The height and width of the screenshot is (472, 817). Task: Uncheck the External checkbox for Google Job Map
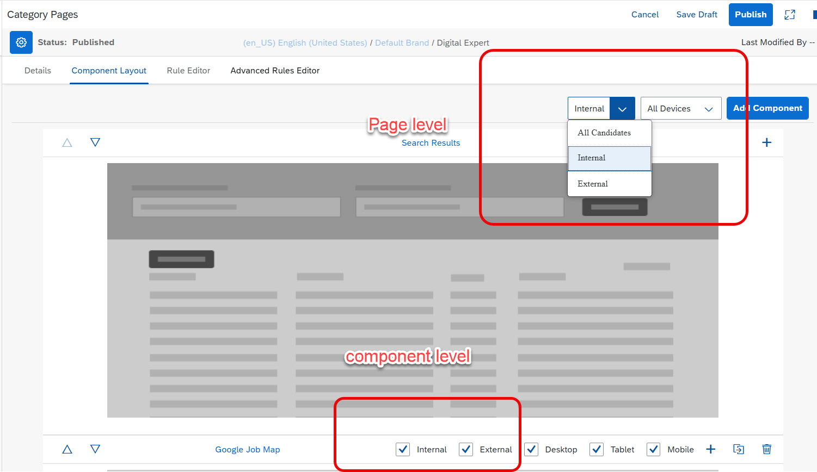coord(466,450)
